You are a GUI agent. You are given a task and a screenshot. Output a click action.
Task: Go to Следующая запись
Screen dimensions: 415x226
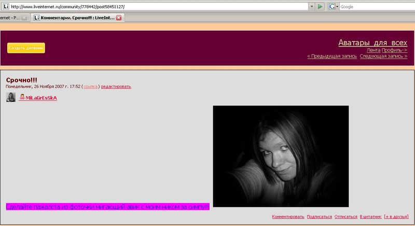coord(383,56)
